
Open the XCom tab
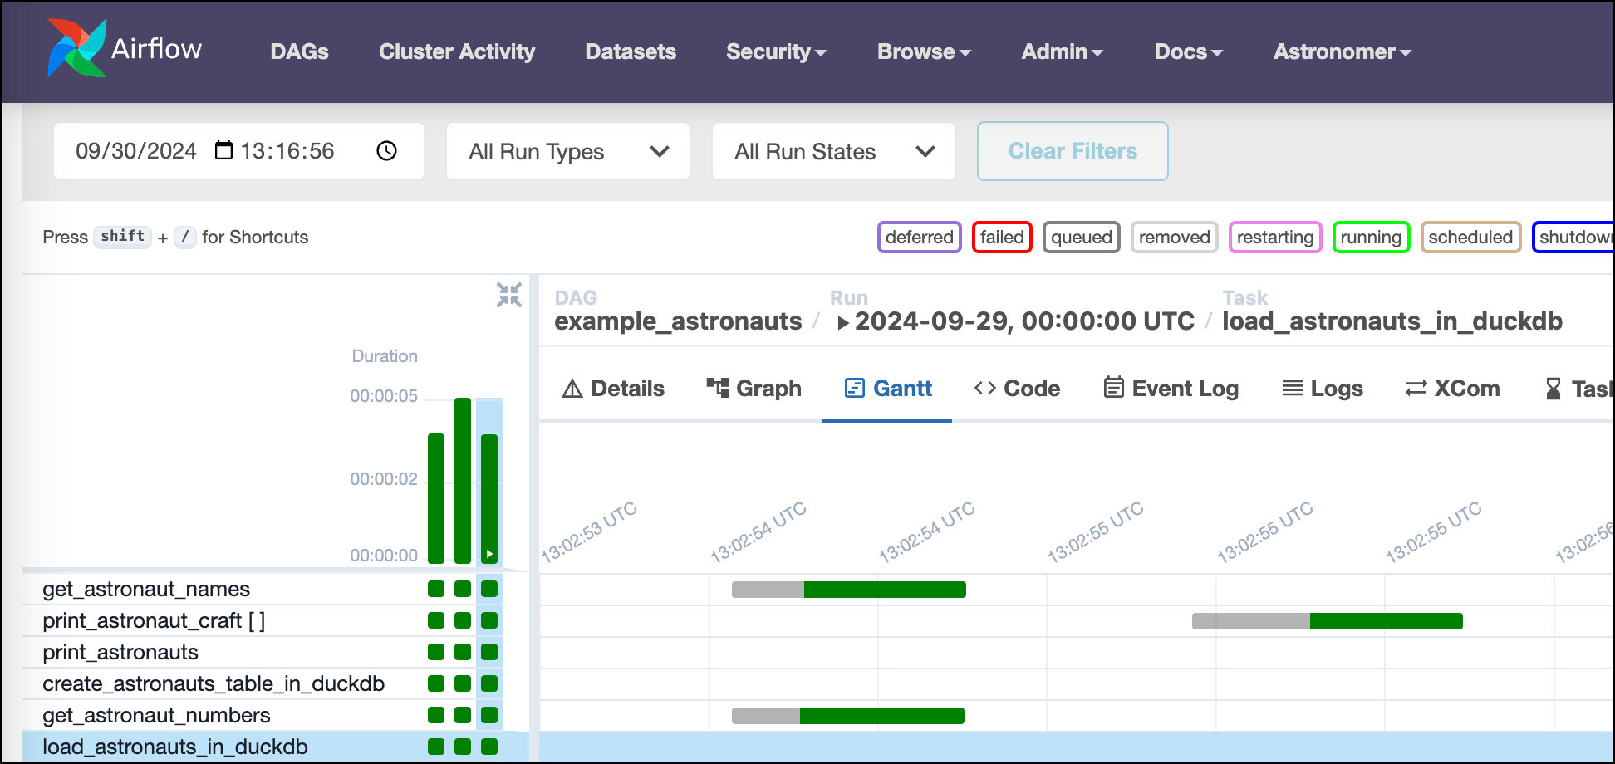[x=1452, y=389]
